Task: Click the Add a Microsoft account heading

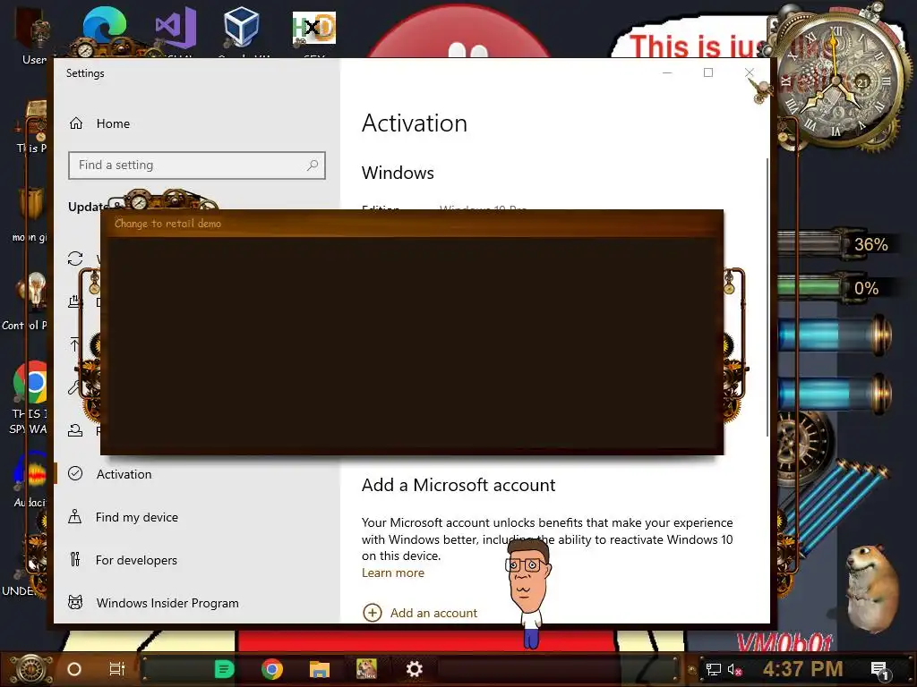Action: pos(458,485)
